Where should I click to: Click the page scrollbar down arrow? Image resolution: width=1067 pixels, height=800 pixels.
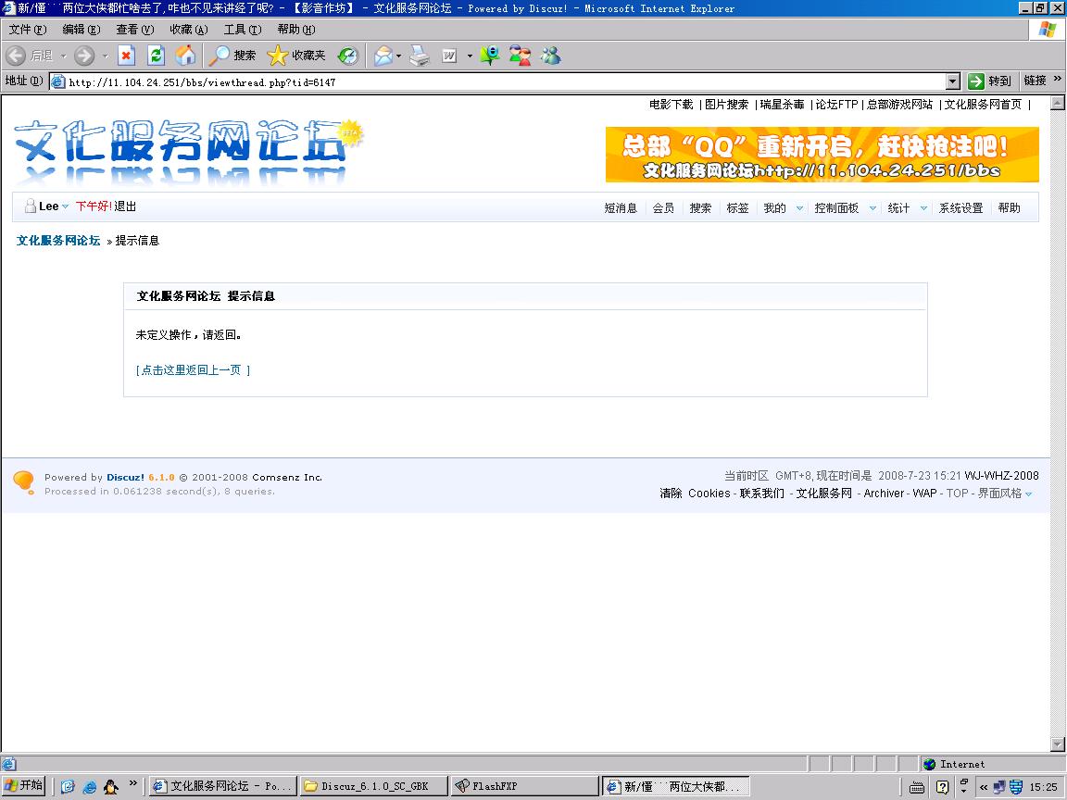[x=1058, y=744]
